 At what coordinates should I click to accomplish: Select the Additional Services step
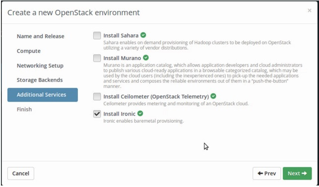click(x=43, y=95)
